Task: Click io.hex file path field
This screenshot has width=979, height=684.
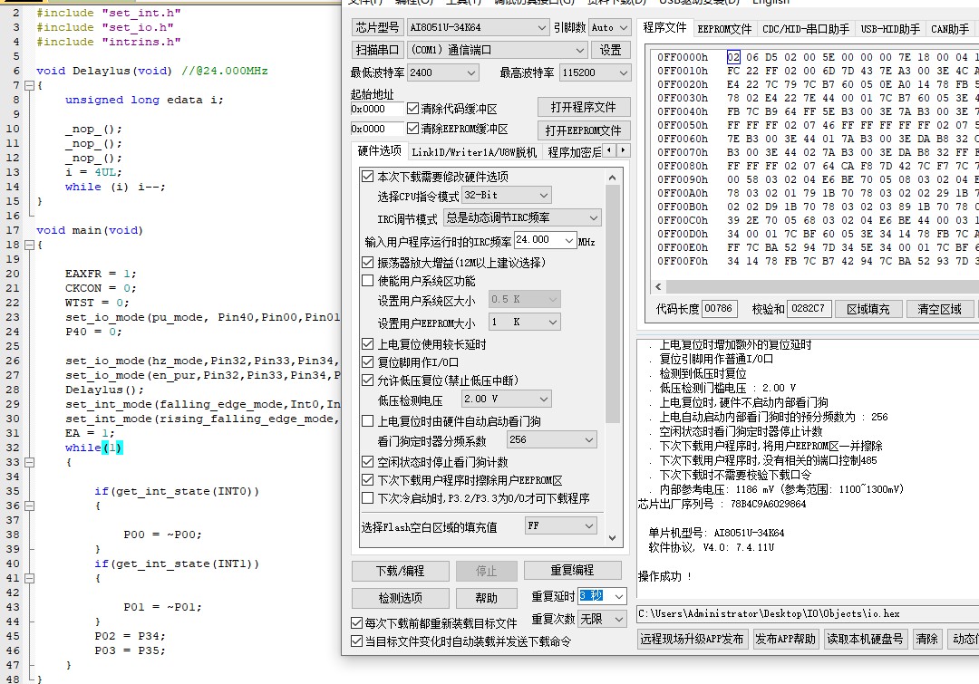Action: [808, 613]
